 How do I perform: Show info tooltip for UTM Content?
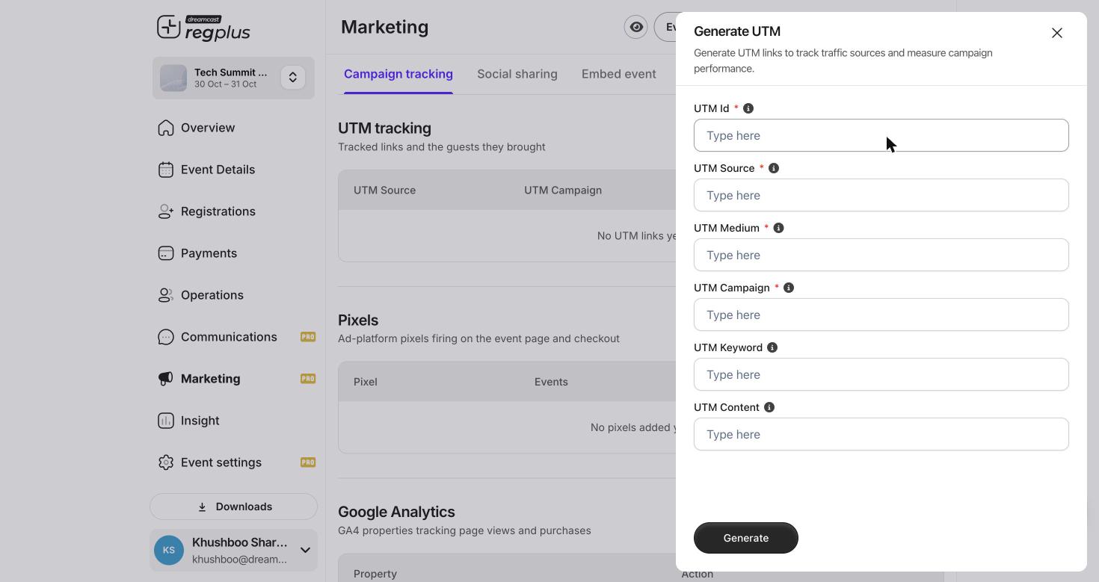[769, 407]
